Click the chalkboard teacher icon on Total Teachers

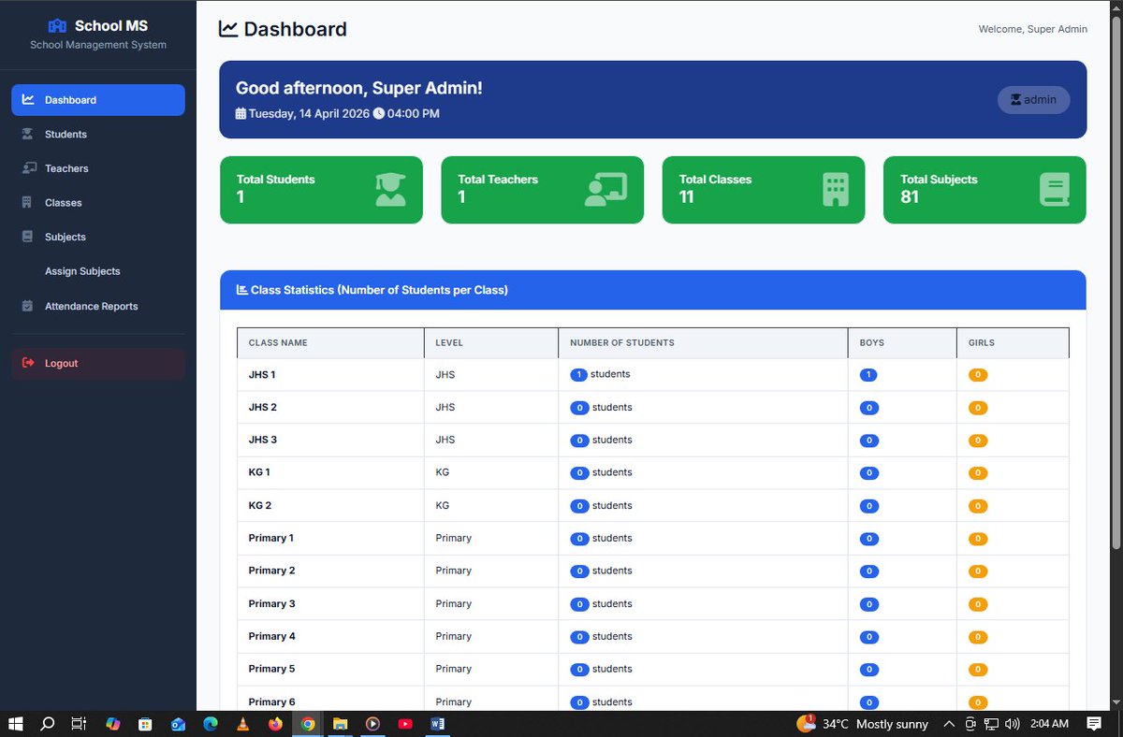click(605, 190)
